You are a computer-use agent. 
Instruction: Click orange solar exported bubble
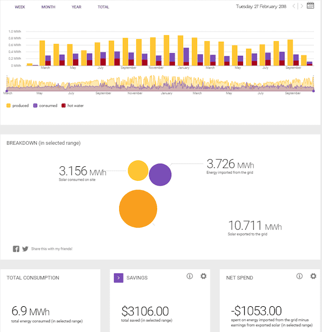(138, 209)
